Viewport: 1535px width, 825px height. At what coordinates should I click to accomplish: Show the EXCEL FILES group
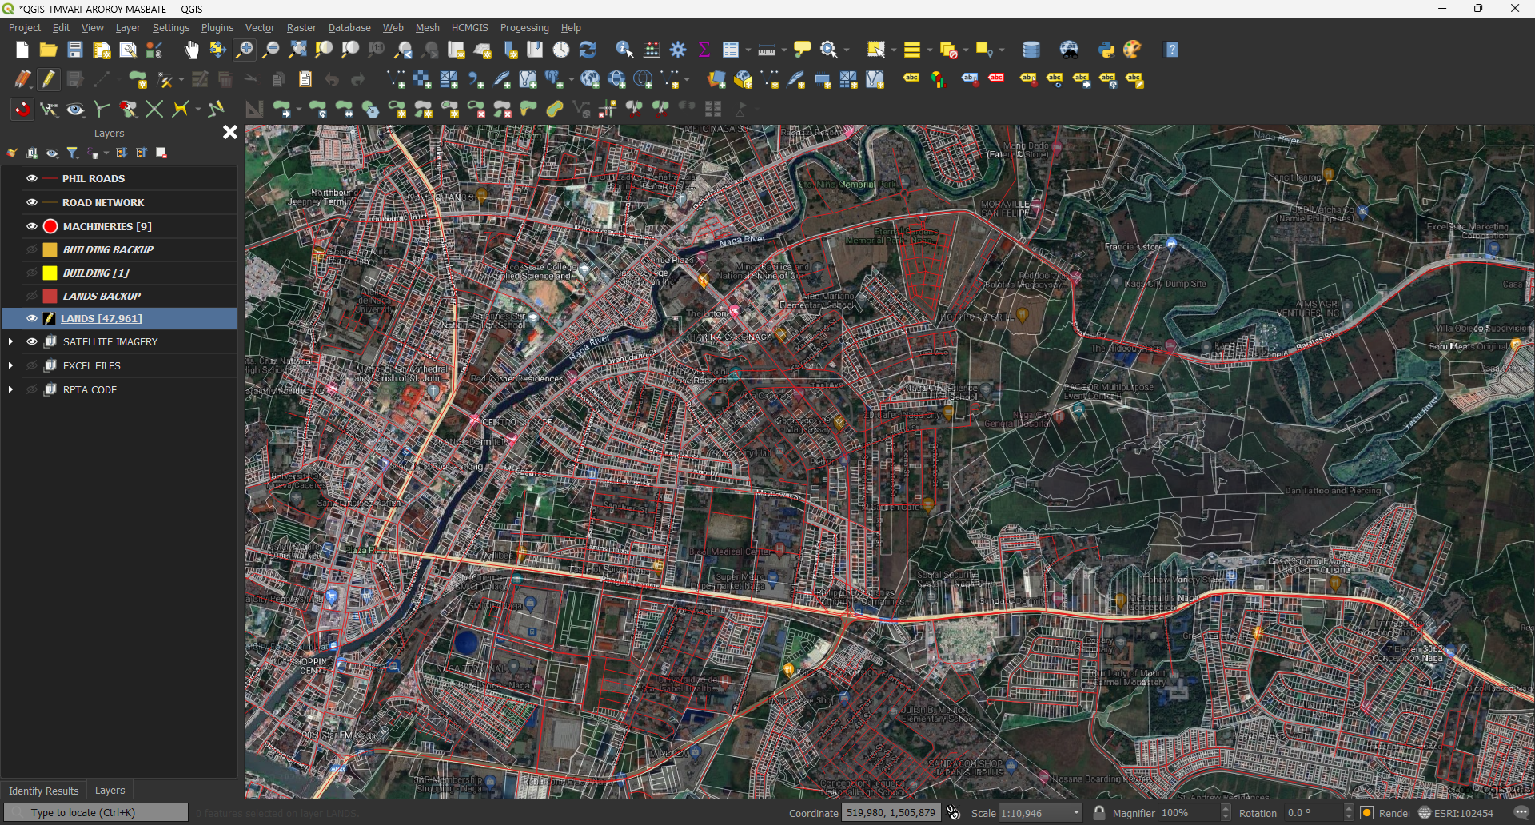32,365
